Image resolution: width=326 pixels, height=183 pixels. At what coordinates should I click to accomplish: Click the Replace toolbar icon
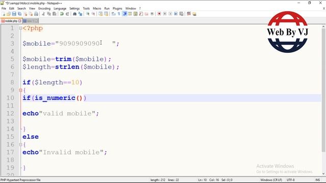tap(80, 14)
